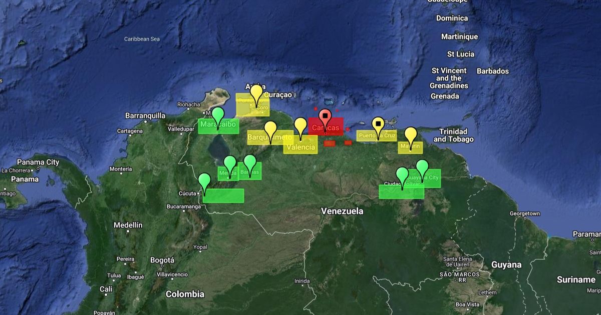This screenshot has width=601, height=315.
Task: Select the yellow Valencia map pin
Action: 300,126
